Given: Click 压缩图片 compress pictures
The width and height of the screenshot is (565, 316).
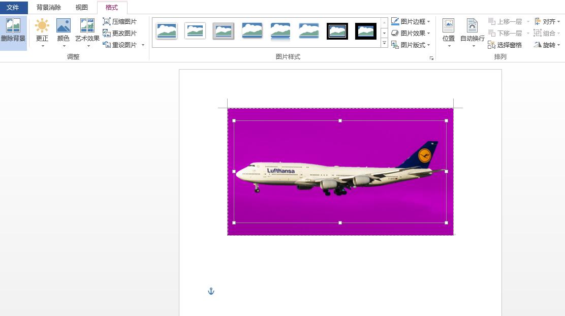Looking at the screenshot, I should (119, 22).
